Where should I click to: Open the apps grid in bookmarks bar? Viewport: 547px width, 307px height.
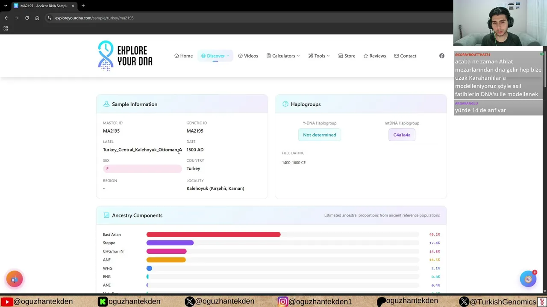(6, 29)
